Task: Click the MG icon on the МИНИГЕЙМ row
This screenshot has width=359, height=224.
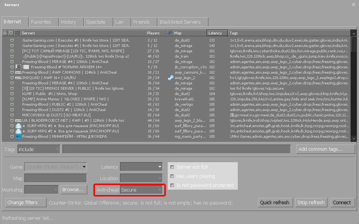Action: click(18, 136)
